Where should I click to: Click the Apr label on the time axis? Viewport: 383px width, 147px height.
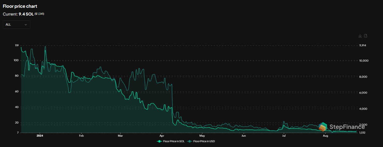pyautogui.click(x=162, y=136)
